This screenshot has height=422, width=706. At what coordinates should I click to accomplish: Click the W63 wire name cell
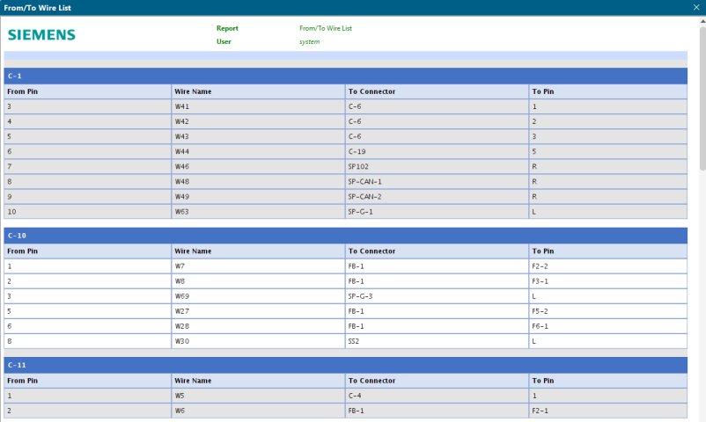click(258, 212)
